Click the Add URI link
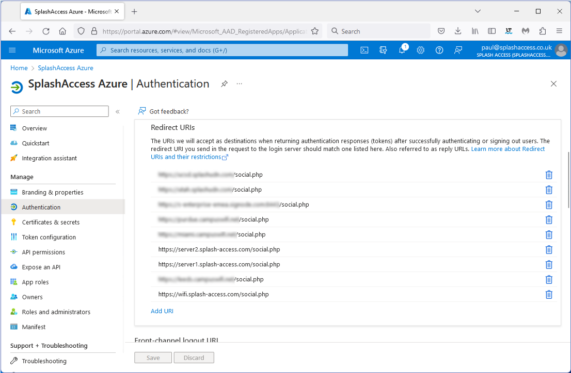The image size is (571, 373). (162, 311)
